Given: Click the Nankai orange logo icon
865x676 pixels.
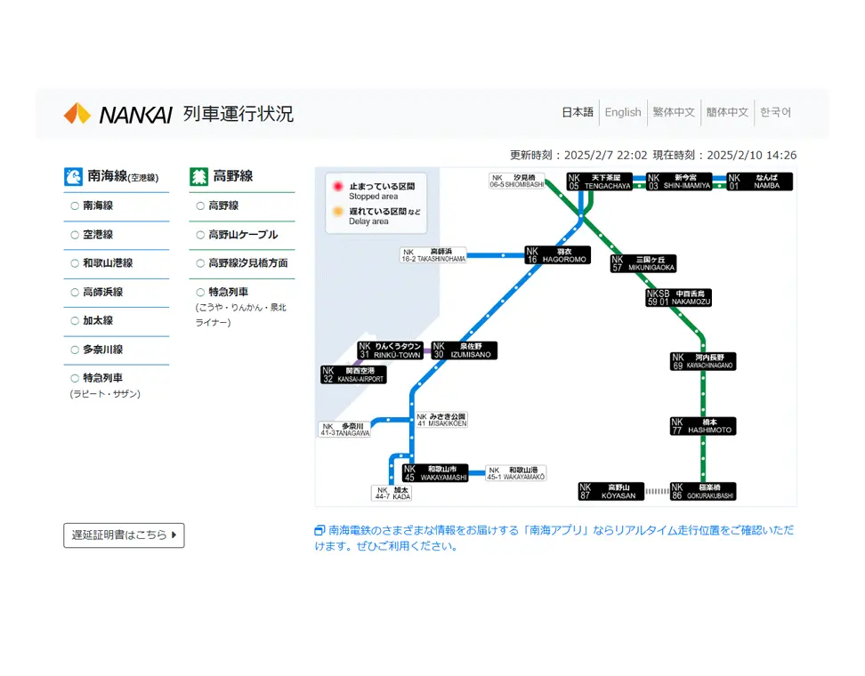Looking at the screenshot, I should [77, 113].
